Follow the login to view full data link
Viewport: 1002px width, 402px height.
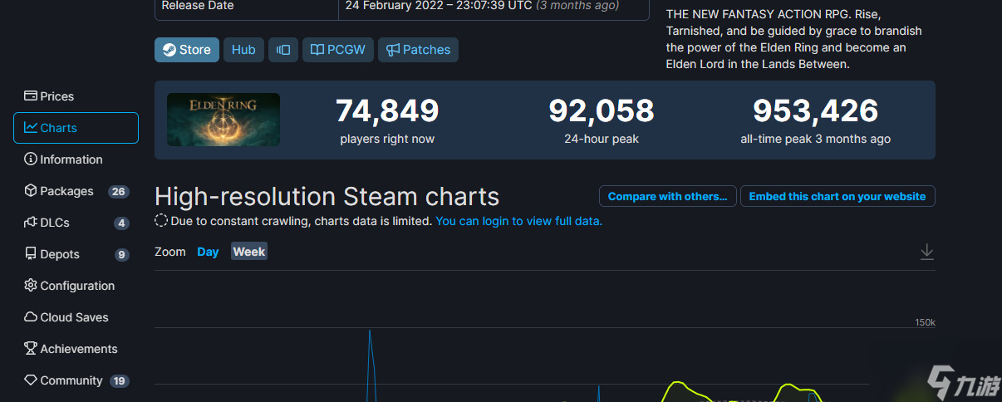click(519, 221)
